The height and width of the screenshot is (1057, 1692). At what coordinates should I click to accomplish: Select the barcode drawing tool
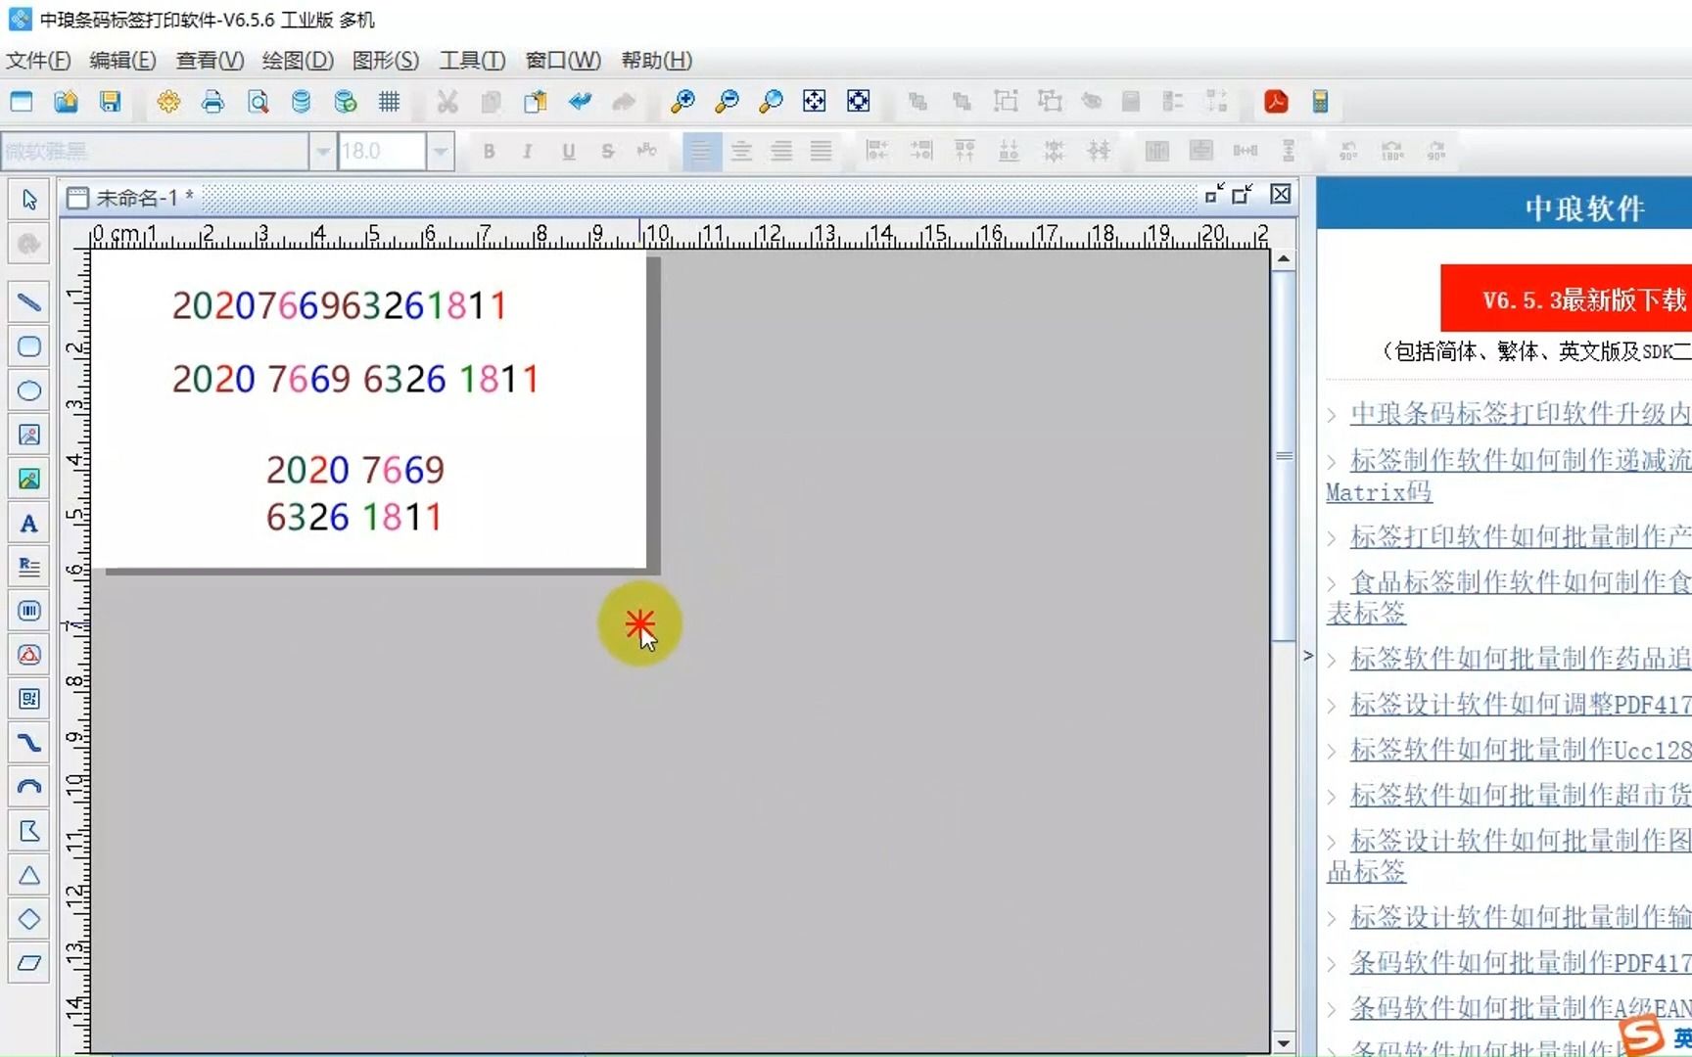tap(29, 611)
